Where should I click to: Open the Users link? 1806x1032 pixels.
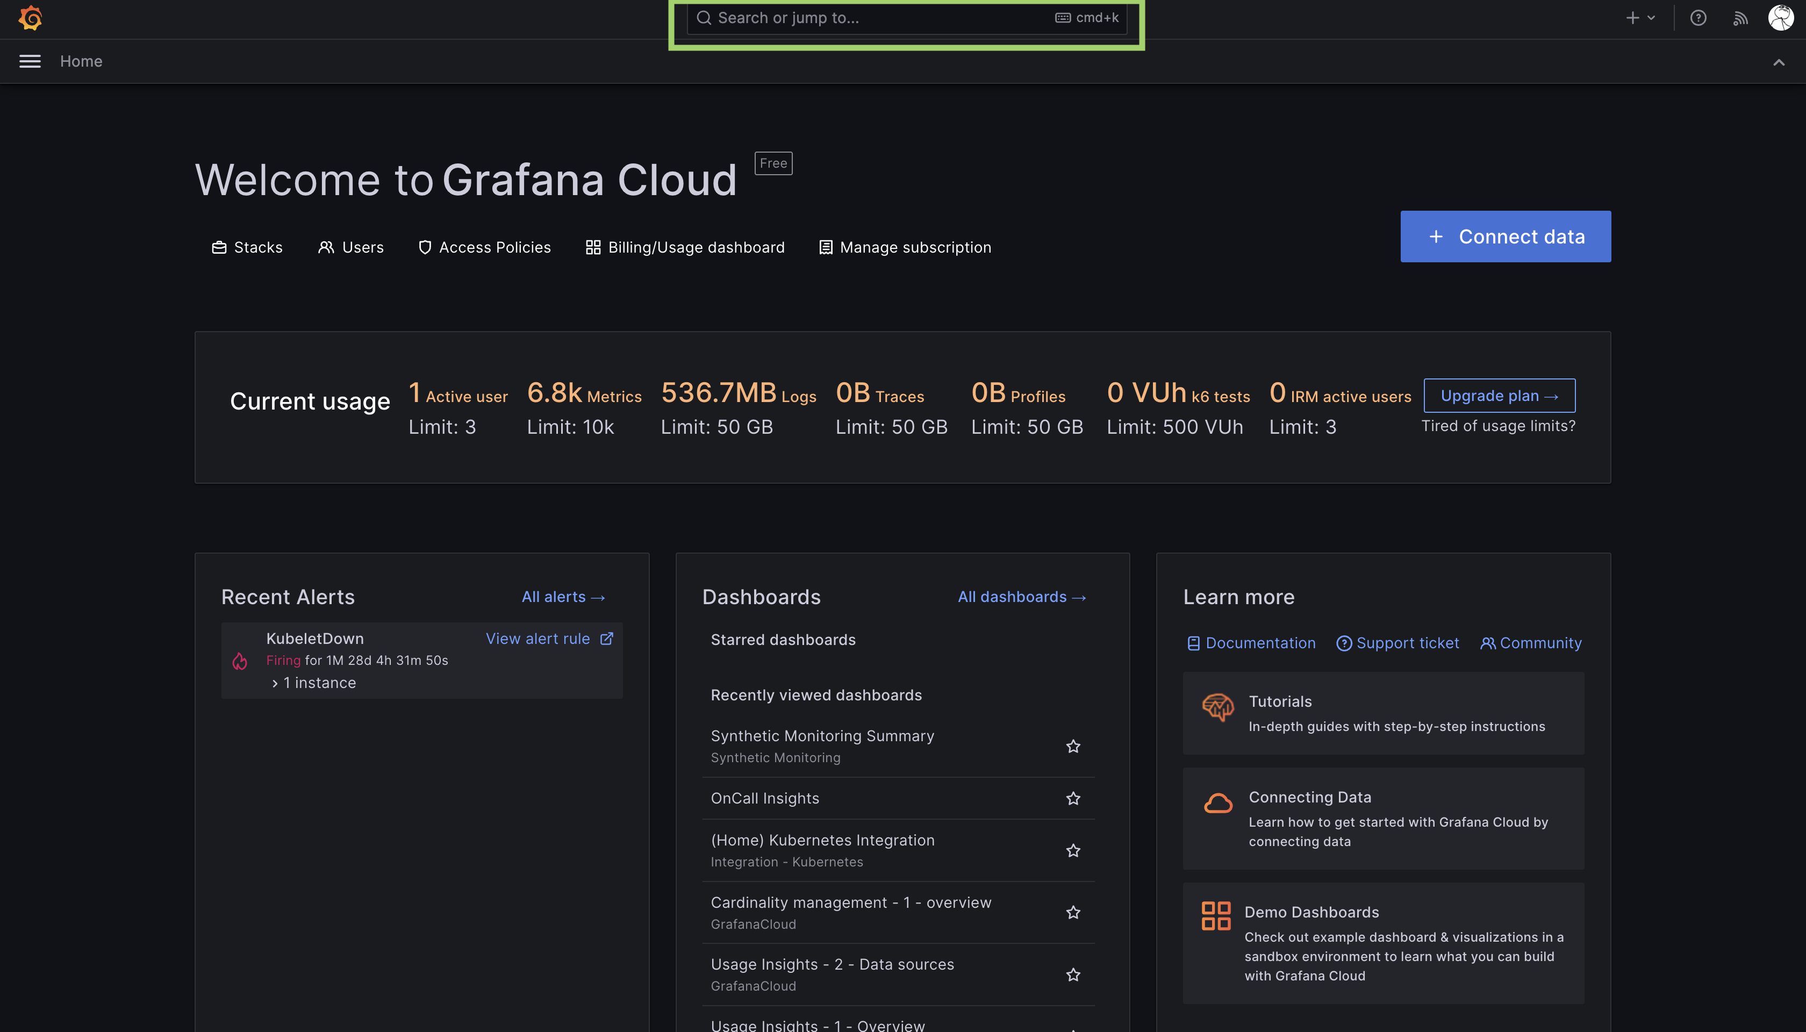(x=351, y=247)
